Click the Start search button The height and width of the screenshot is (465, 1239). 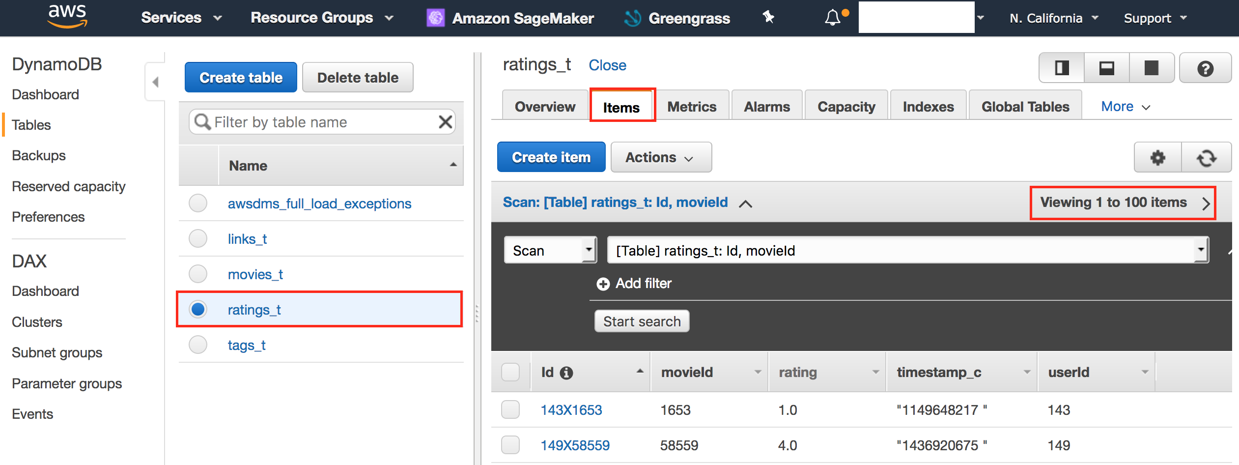[x=642, y=321]
